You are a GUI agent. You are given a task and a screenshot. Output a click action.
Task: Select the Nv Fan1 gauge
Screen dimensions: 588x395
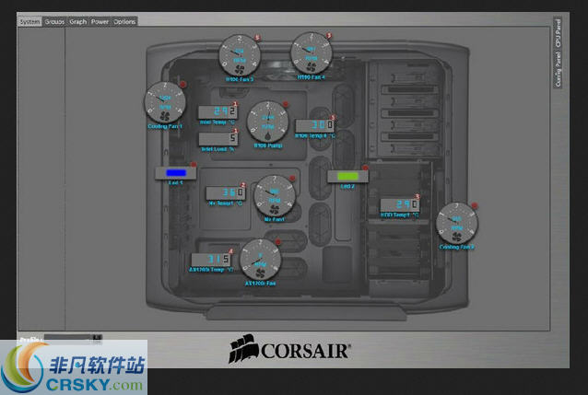tap(275, 195)
